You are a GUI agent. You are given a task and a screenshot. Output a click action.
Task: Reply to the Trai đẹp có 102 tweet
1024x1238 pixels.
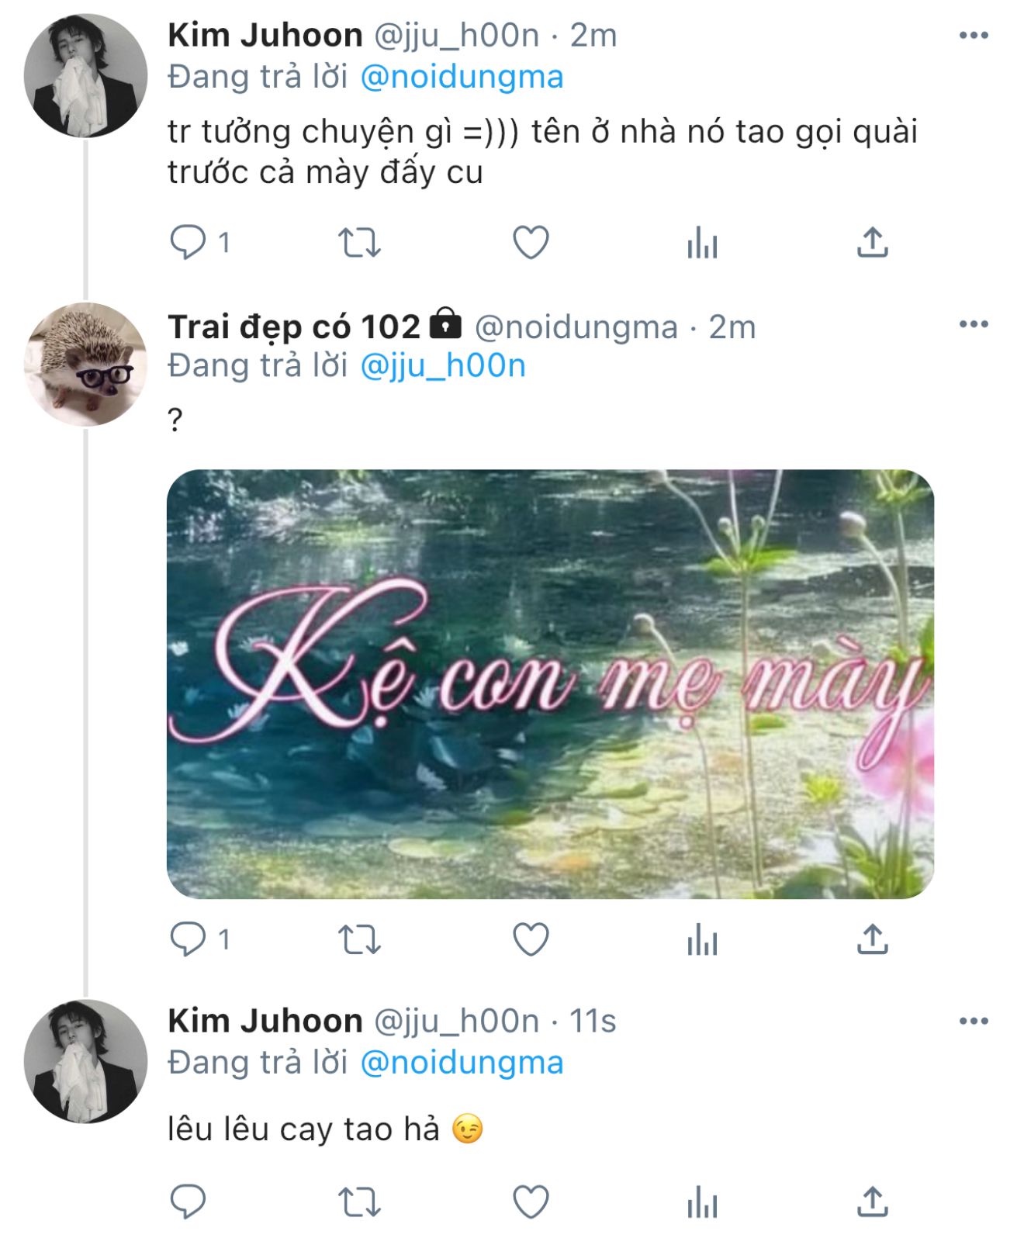click(188, 939)
